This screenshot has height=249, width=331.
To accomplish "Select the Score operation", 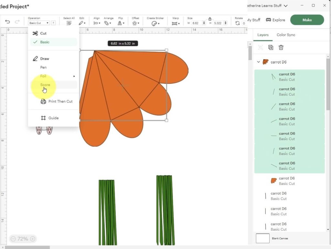I will 53,85.
